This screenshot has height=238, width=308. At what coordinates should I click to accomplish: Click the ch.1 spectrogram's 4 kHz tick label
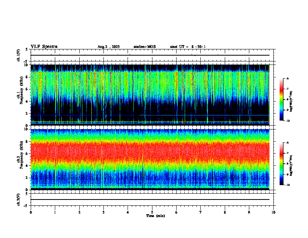27,101
